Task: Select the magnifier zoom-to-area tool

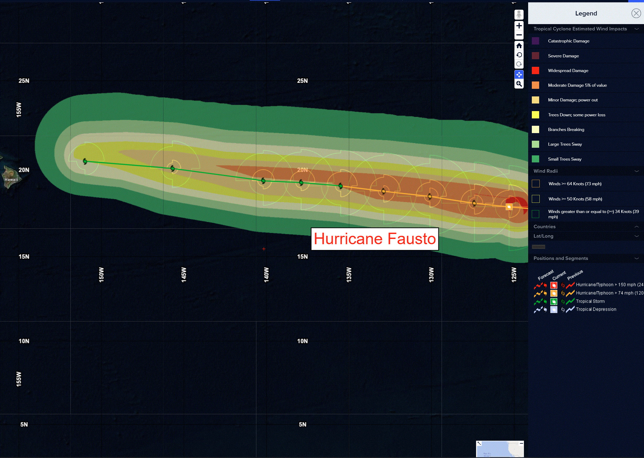Action: tap(519, 84)
